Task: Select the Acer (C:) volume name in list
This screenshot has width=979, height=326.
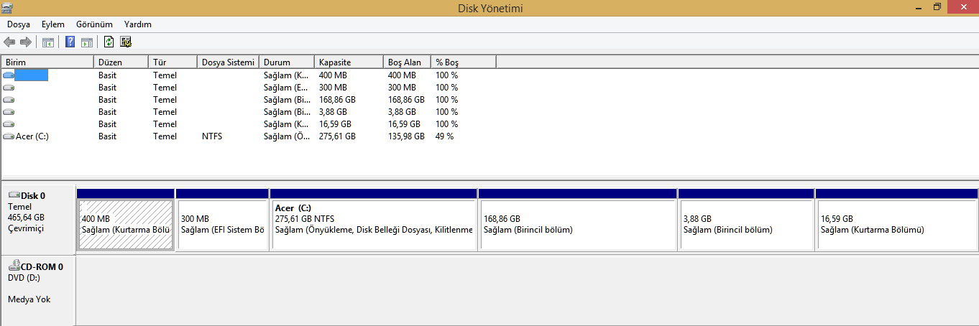Action: (x=32, y=136)
